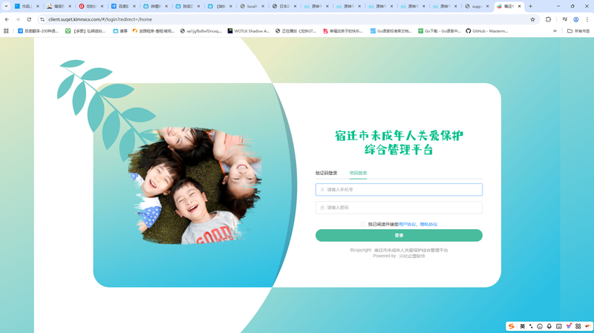Click the lock icon in password field
The image size is (594, 333).
(x=322, y=208)
